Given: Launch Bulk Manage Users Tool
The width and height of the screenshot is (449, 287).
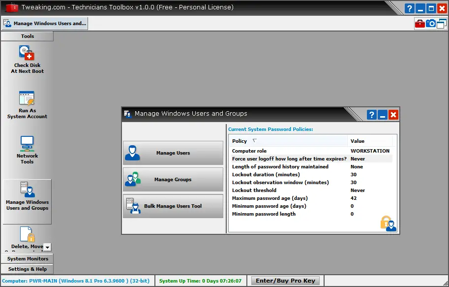Looking at the screenshot, I should [x=173, y=206].
